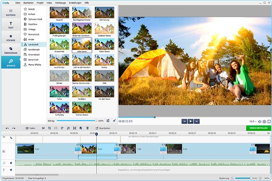The height and width of the screenshot is (181, 272).
Task: Select the Vintage effects category
Action: click(34, 30)
